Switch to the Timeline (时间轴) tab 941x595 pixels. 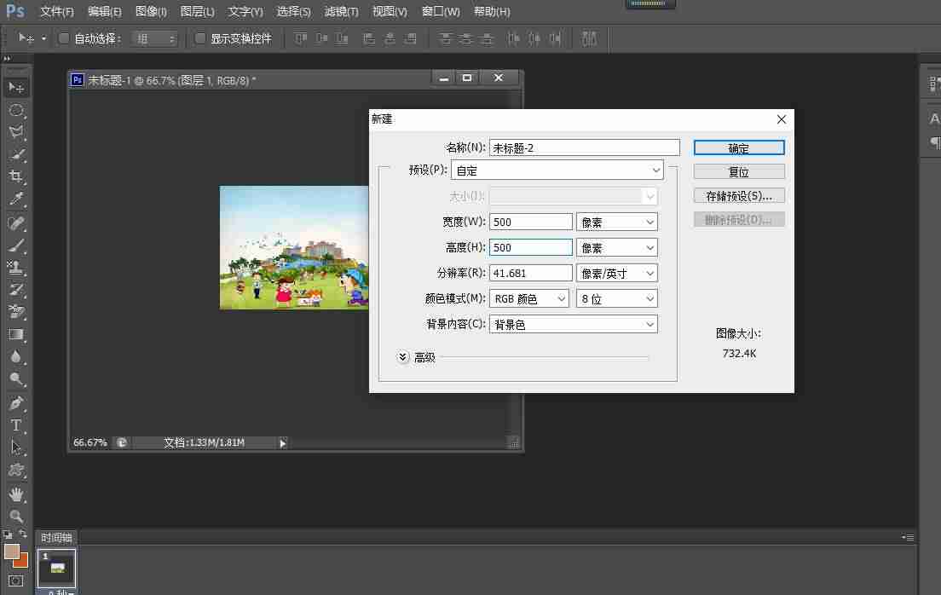(56, 537)
